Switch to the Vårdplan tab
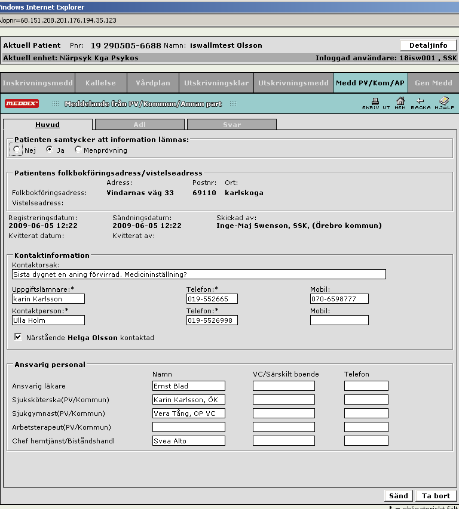 point(153,83)
